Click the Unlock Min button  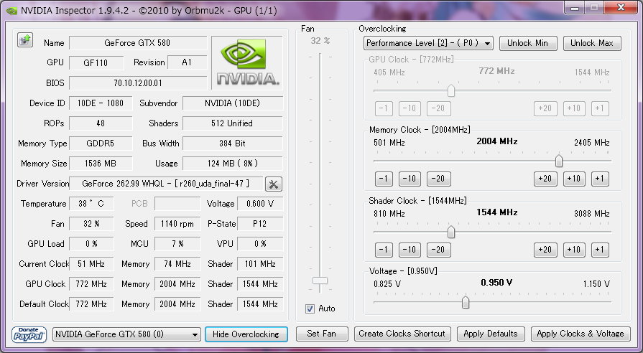[528, 43]
